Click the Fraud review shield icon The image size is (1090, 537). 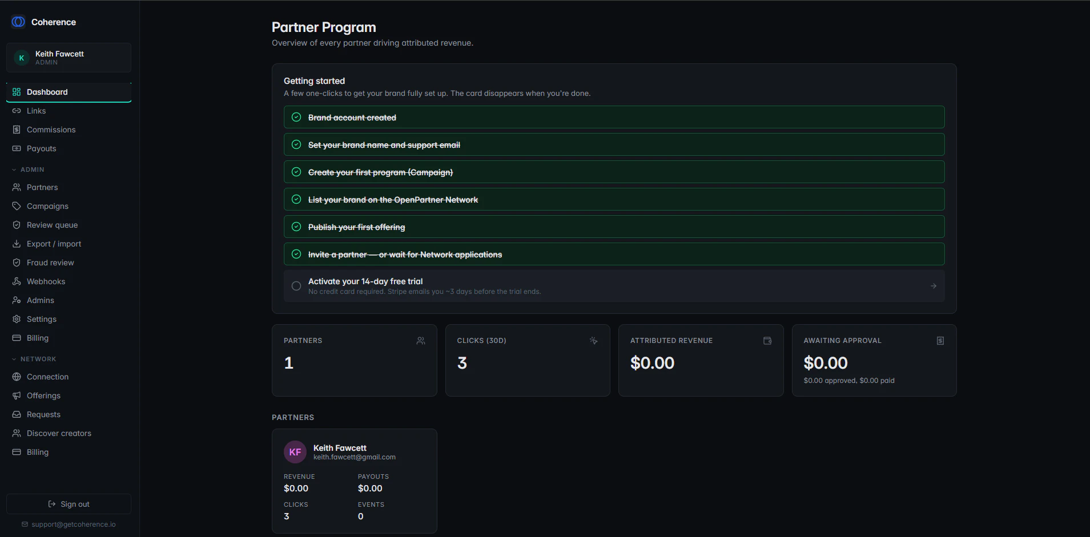[17, 263]
